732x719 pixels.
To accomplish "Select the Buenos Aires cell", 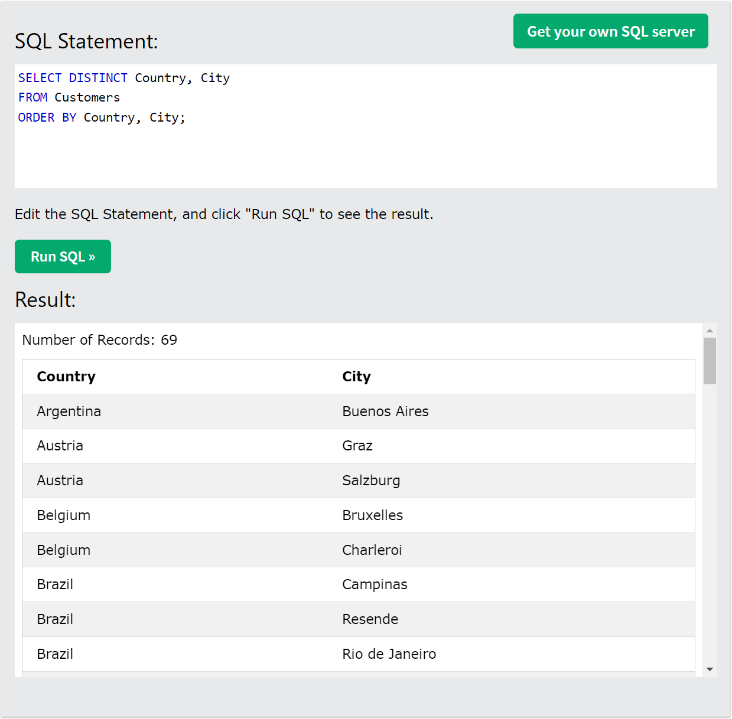I will click(x=385, y=411).
